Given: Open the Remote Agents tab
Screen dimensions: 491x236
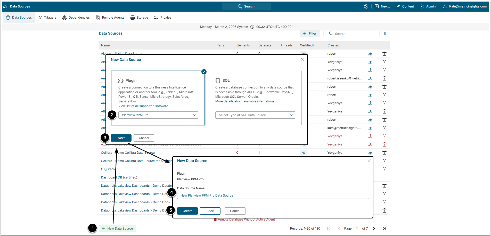Looking at the screenshot, I should point(110,18).
